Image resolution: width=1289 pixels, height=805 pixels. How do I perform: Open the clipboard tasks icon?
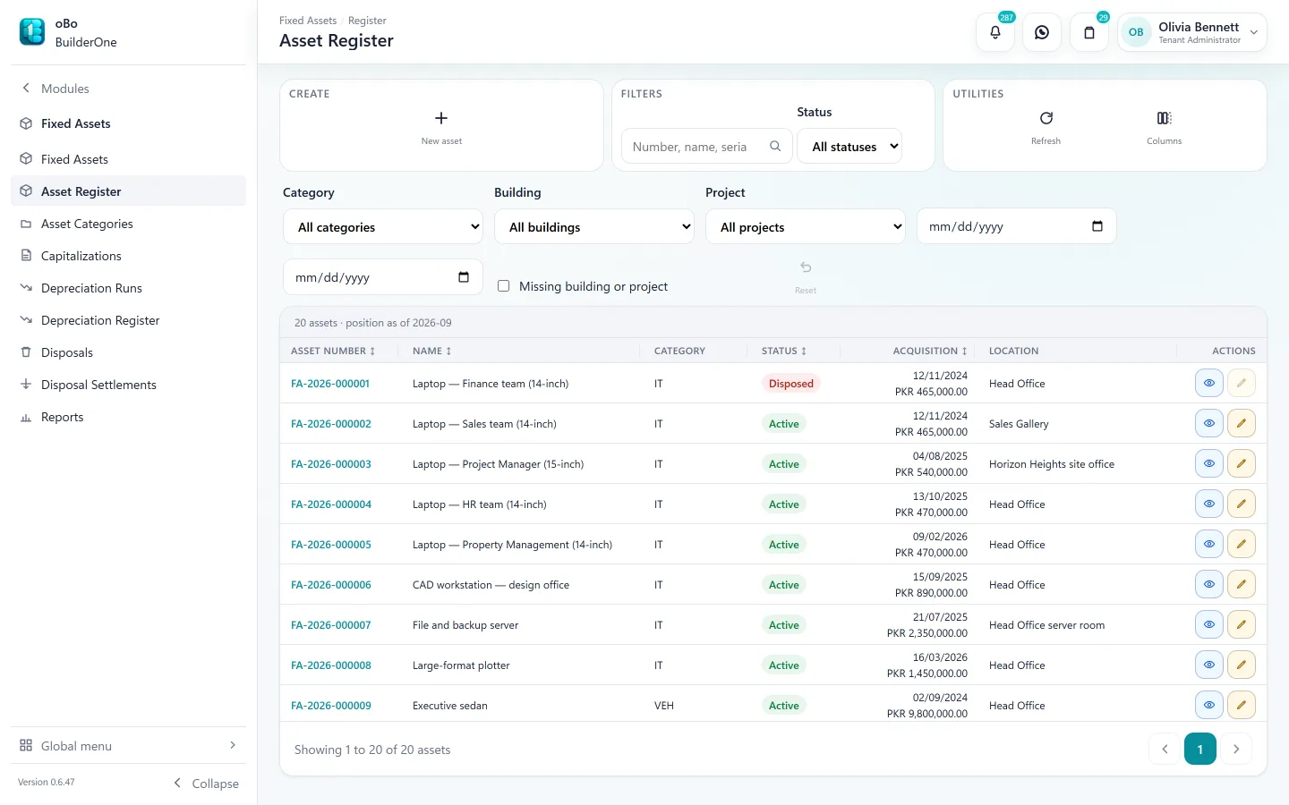(x=1089, y=32)
